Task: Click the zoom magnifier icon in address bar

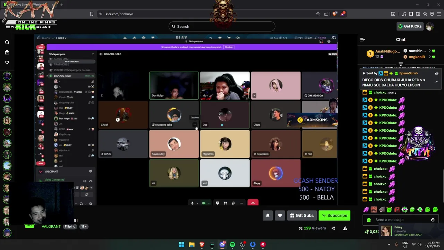Action: [x=318, y=14]
